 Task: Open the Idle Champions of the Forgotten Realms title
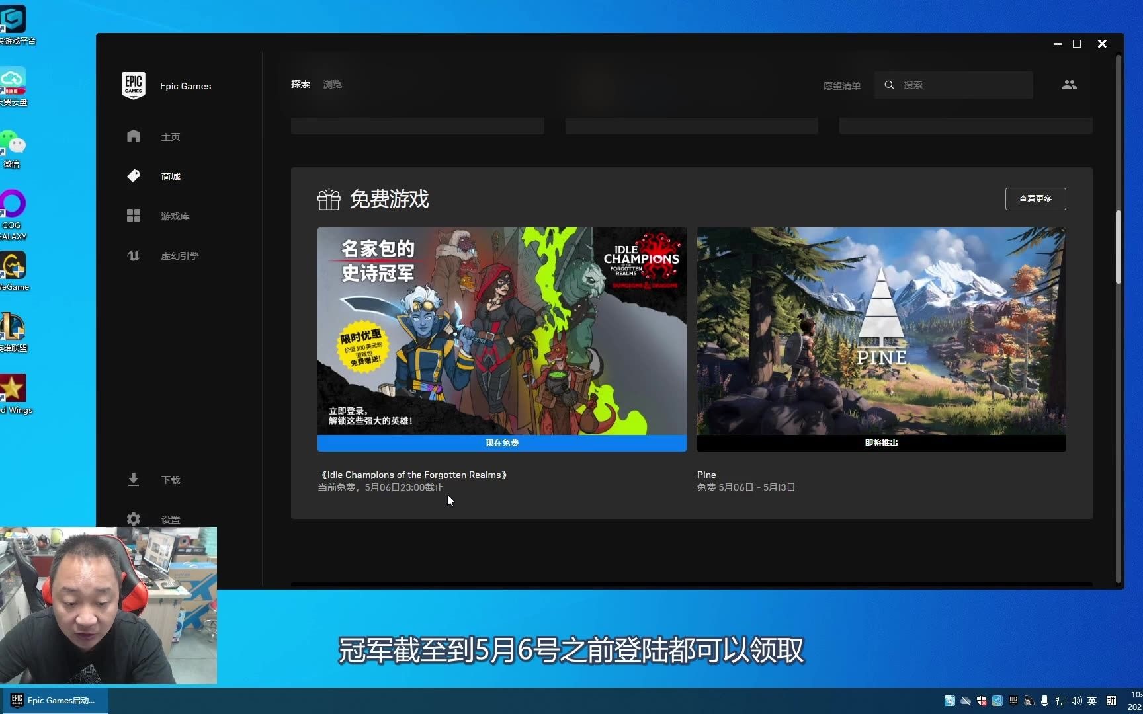[413, 475]
